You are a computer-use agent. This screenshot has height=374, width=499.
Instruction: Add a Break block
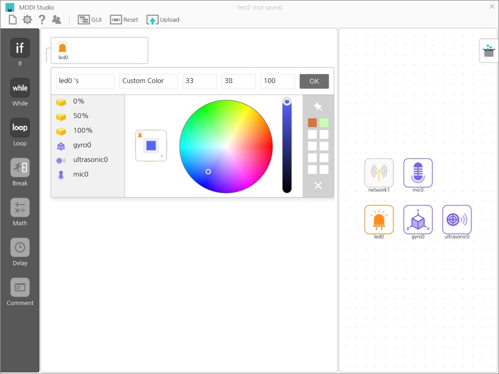pos(20,168)
